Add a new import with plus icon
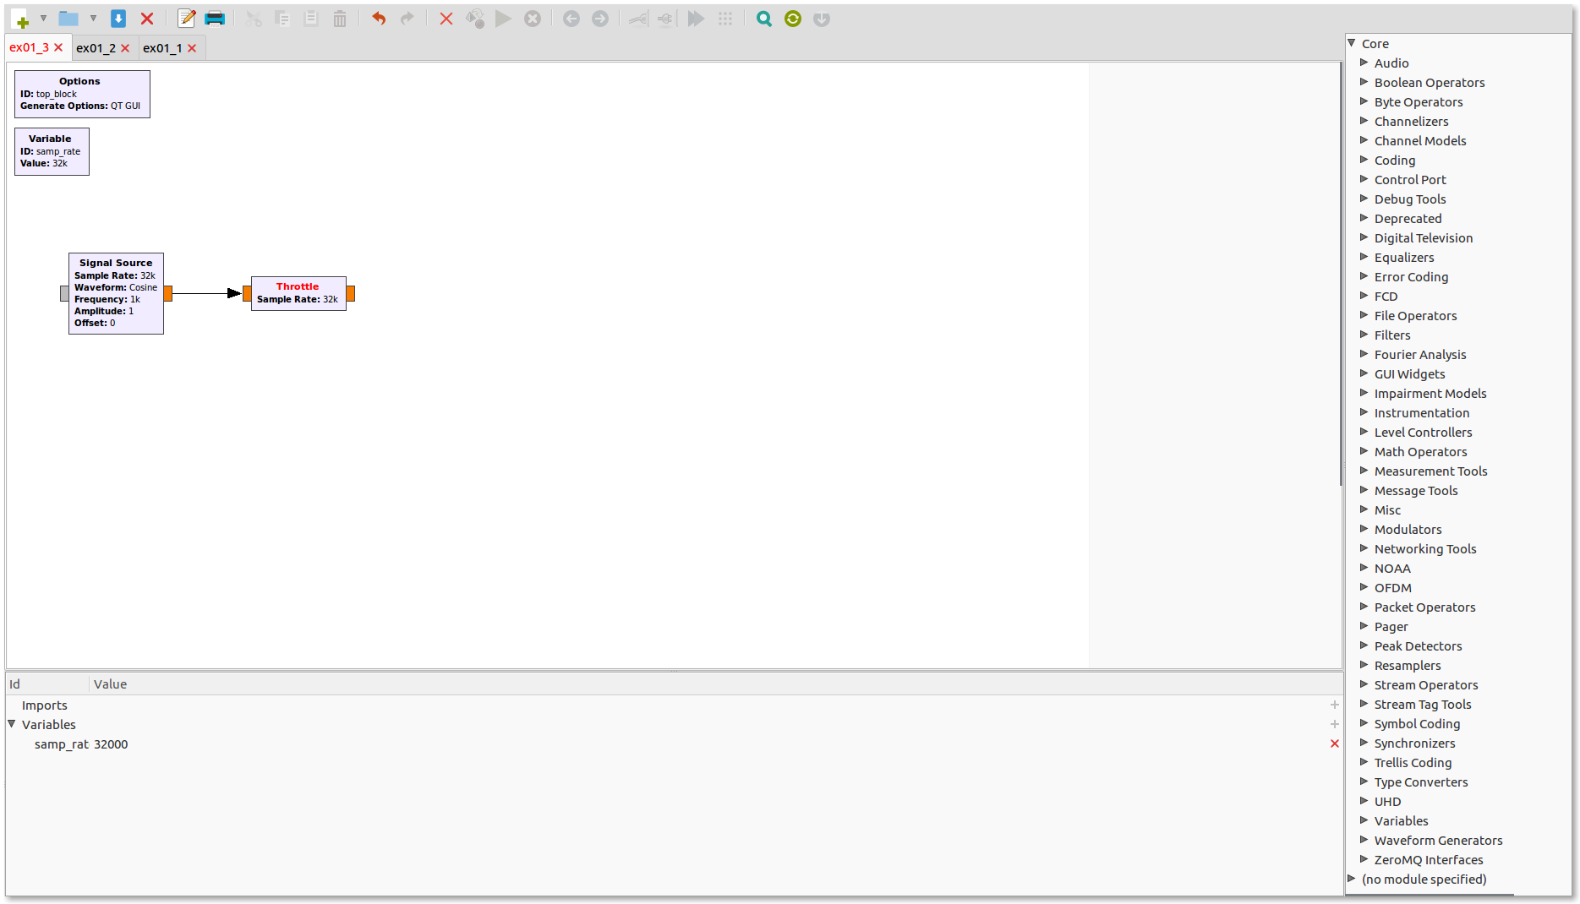This screenshot has width=1580, height=904. pos(1334,705)
